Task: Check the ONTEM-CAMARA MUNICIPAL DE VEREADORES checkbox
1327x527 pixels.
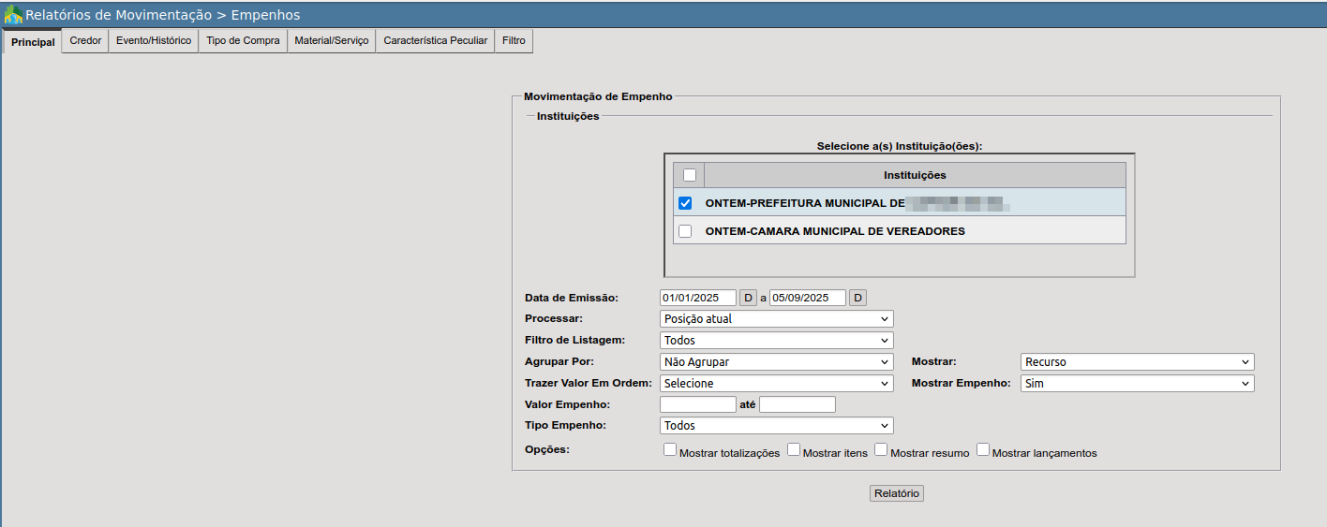Action: [685, 231]
